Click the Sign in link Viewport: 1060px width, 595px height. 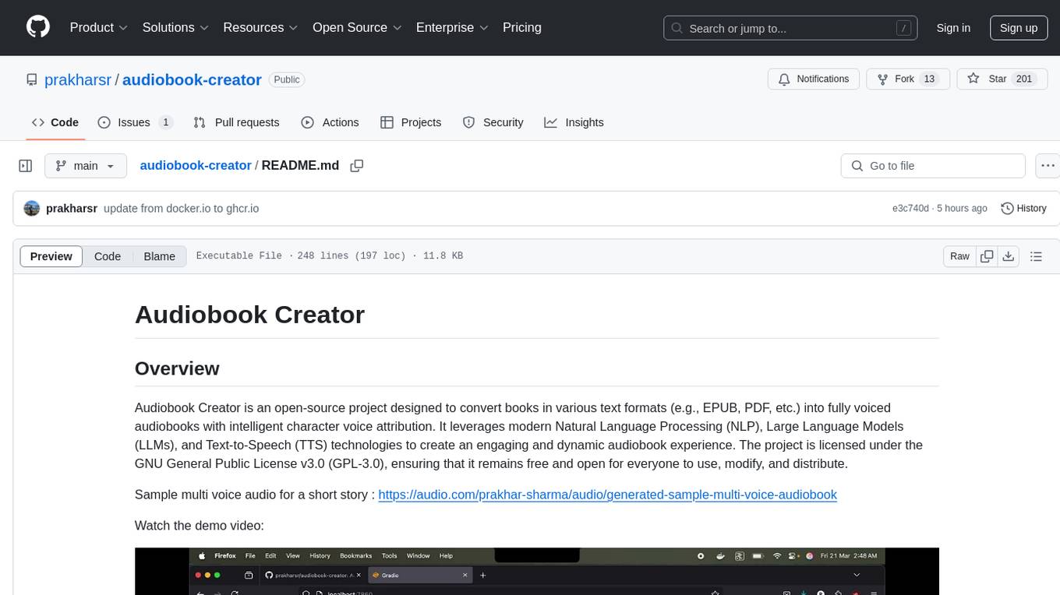(x=953, y=28)
